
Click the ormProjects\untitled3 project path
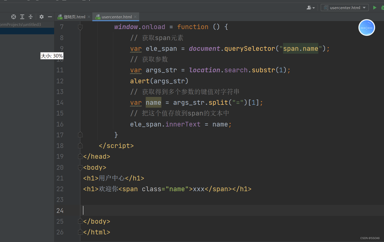coord(20,24)
